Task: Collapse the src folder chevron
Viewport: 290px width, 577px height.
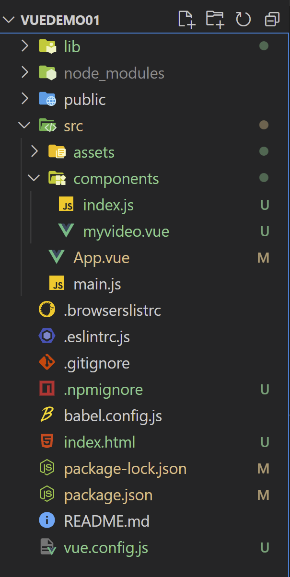Action: [x=24, y=126]
